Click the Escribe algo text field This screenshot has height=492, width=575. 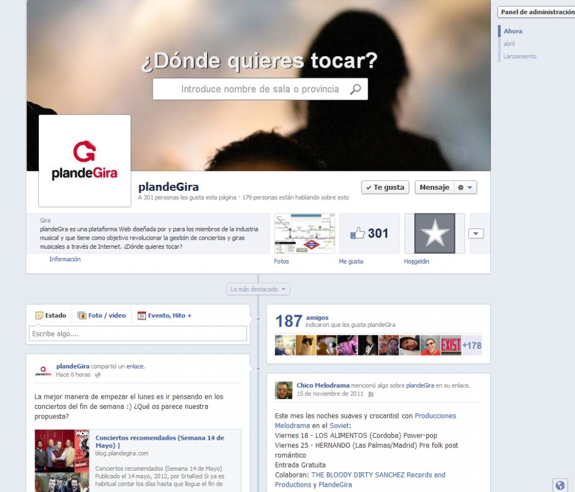[138, 334]
